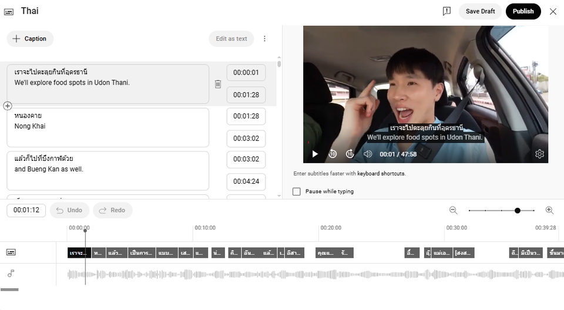Click the audio waveform track
564x310 pixels.
tap(315, 274)
